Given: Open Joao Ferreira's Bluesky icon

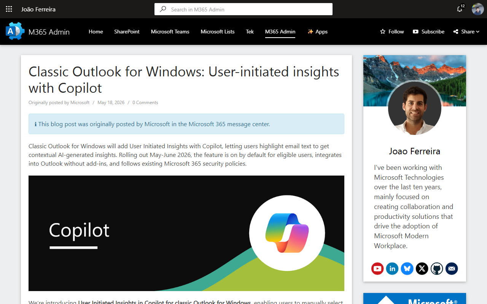Looking at the screenshot, I should point(407,269).
